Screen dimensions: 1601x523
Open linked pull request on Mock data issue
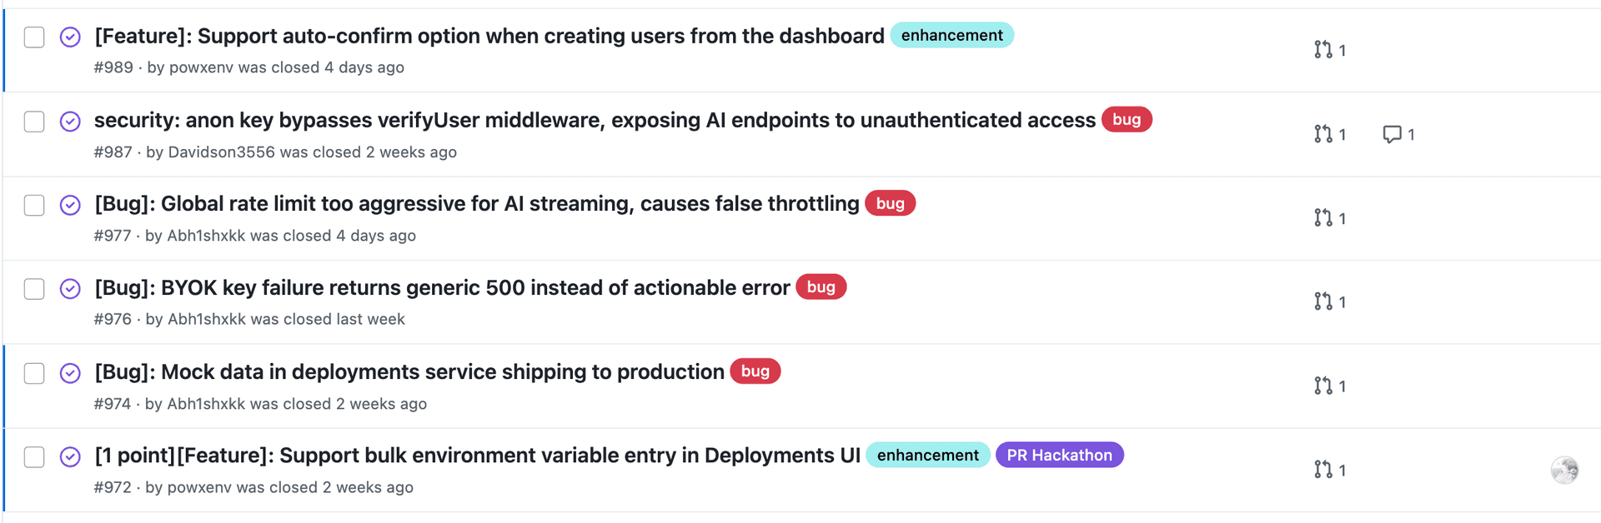(x=1329, y=386)
